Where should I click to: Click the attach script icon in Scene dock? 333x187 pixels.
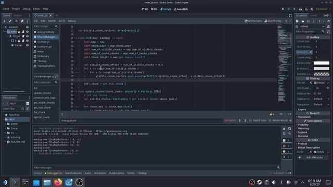22,21
